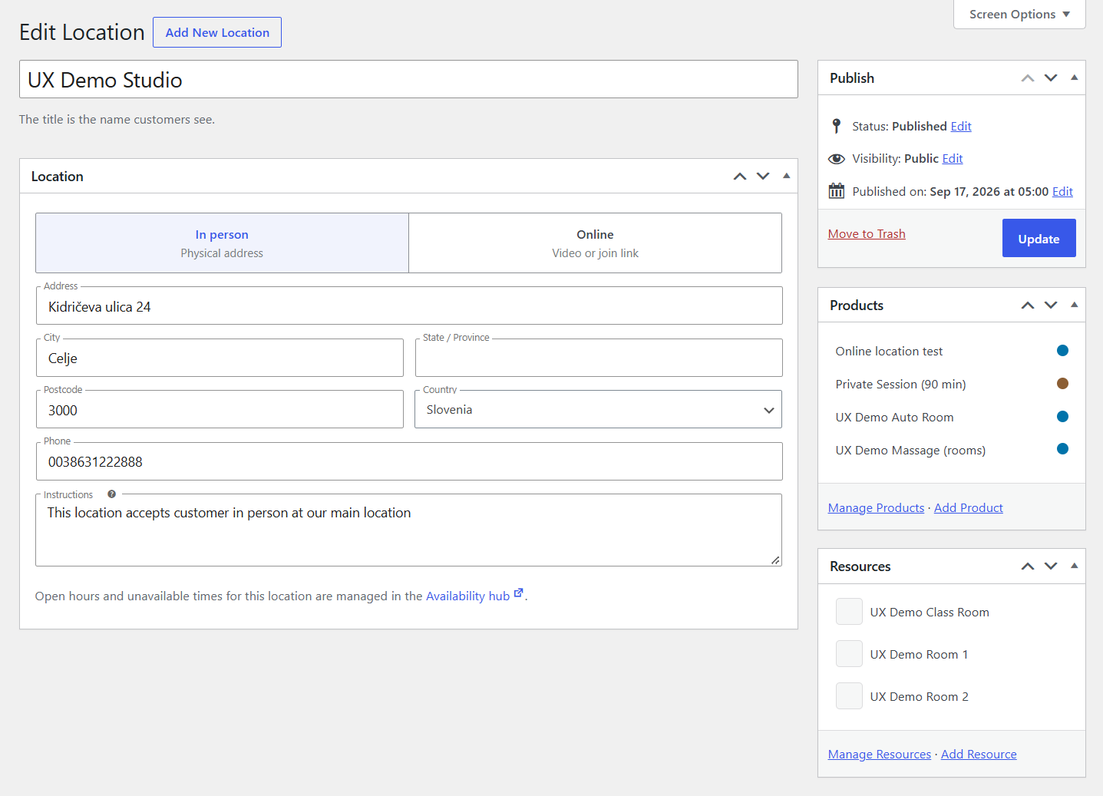
Task: Click the external link icon beside Availability hub
Action: (519, 593)
